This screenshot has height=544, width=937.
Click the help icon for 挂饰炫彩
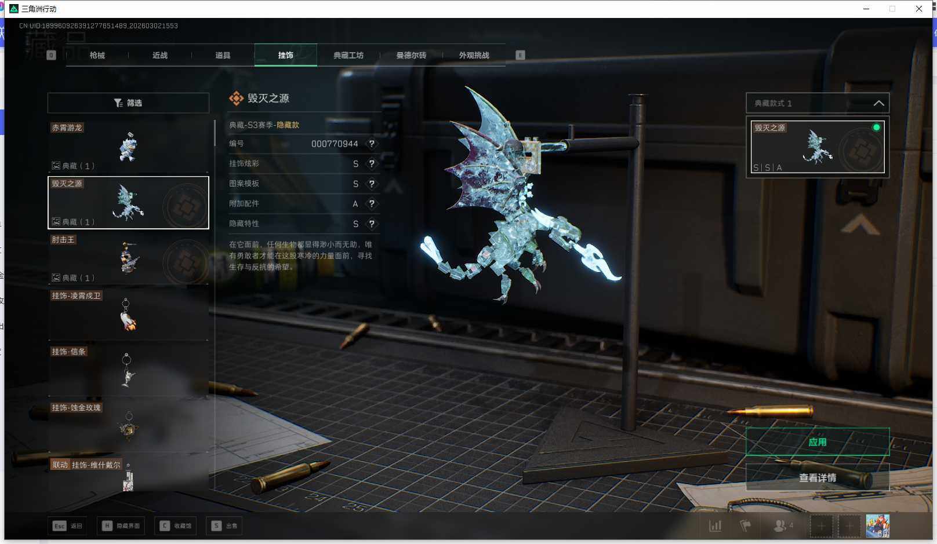372,164
